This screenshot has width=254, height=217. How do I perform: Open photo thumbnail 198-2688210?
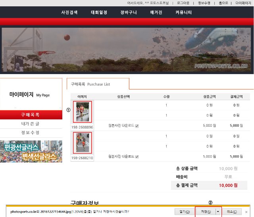point(82,143)
